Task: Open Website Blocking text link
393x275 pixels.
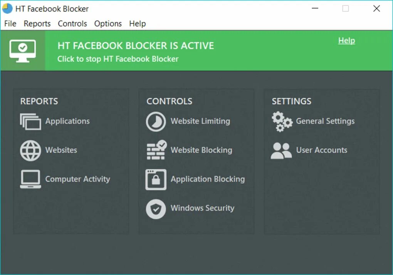Action: 201,150
